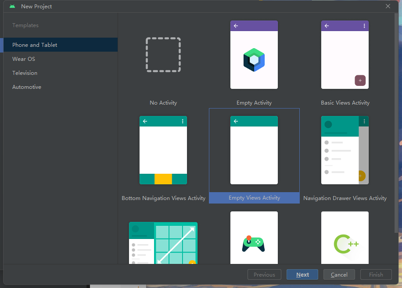Select the No Activity template thumbnail
The image size is (402, 288).
coord(163,55)
